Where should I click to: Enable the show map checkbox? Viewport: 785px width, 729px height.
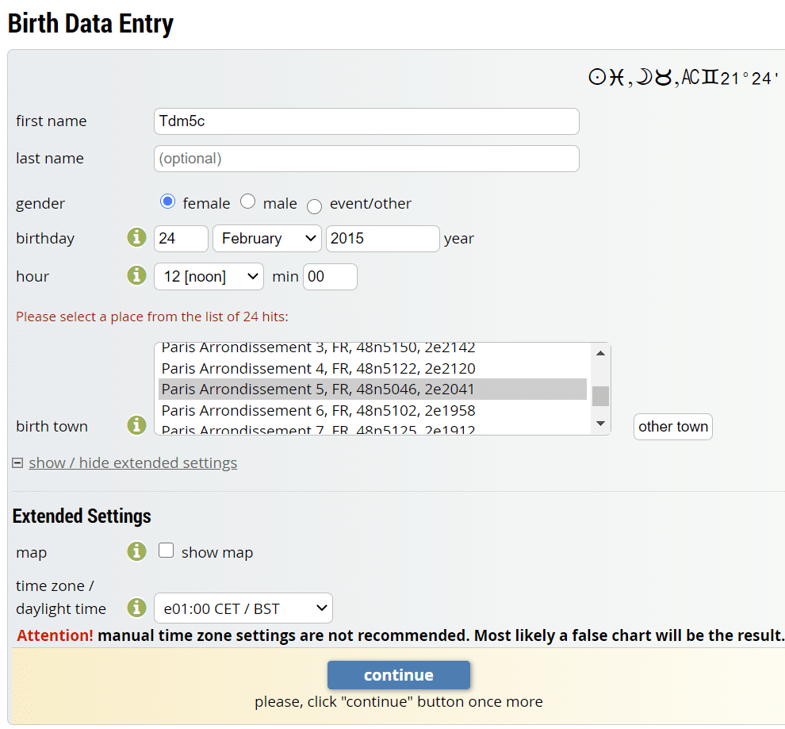tap(167, 551)
